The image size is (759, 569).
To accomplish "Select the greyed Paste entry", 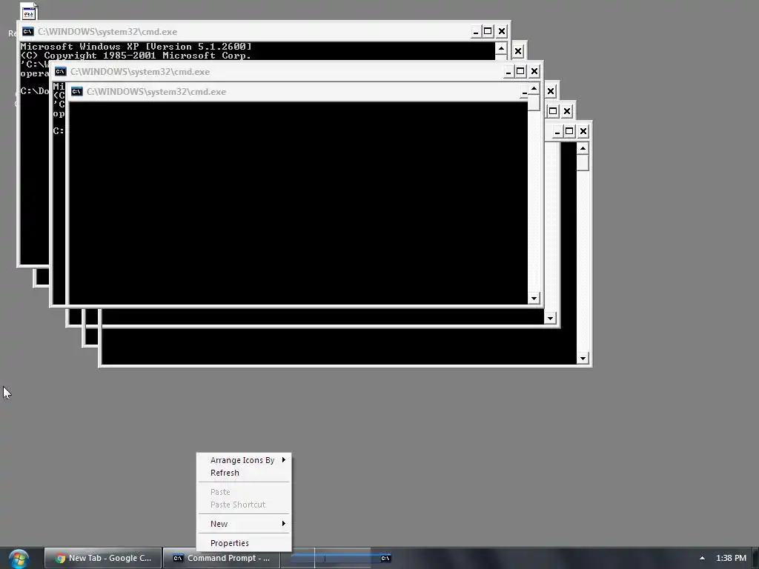I will click(244, 492).
